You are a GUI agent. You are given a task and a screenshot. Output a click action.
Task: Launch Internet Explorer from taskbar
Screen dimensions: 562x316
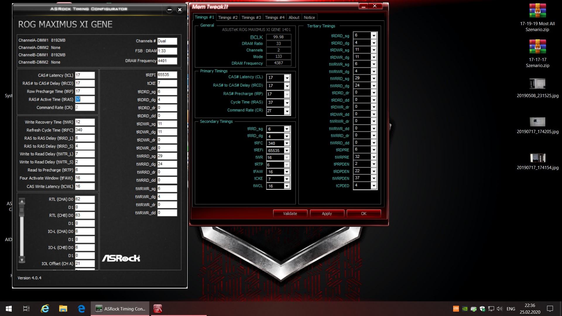45,309
